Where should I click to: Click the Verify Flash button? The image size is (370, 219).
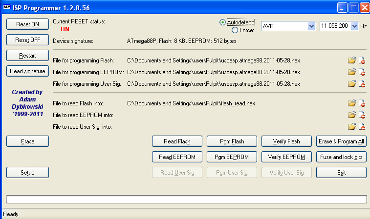pos(286,141)
